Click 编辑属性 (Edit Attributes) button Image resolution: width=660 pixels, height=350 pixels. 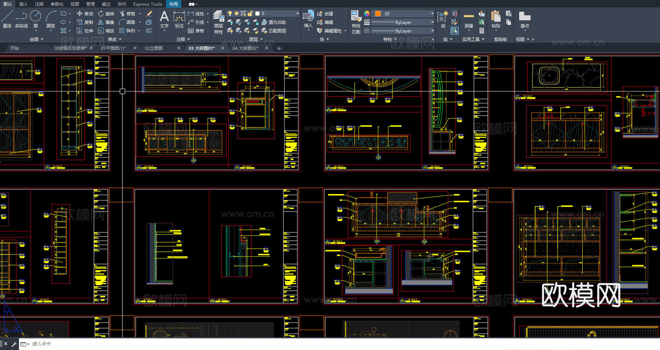(x=329, y=31)
